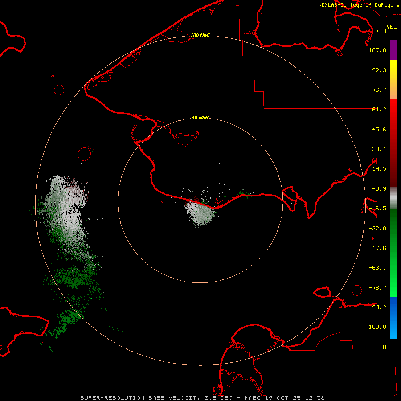Select the 61.2 legend value
This screenshot has width=401, height=401.
(379, 110)
